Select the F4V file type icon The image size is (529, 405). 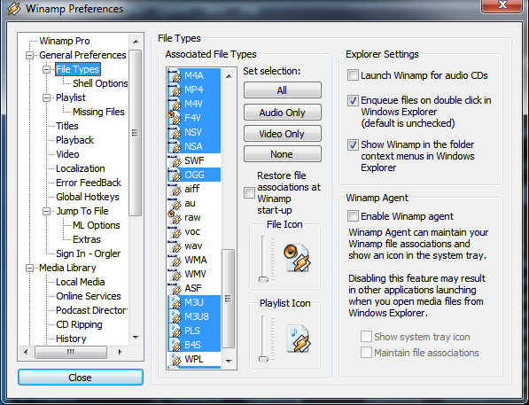click(175, 118)
